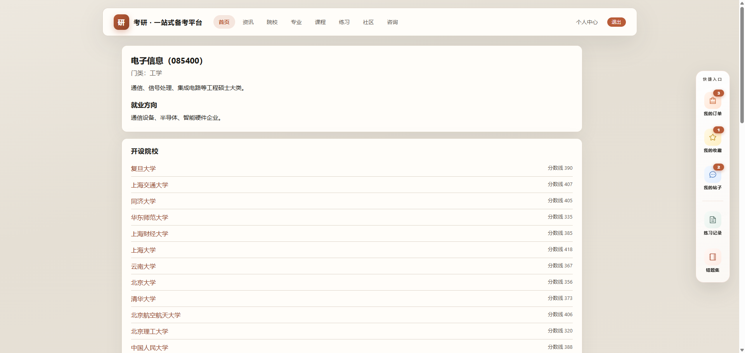Screen dimensions: 745x353
Task: Open the 专业 nav item
Action: 296,22
